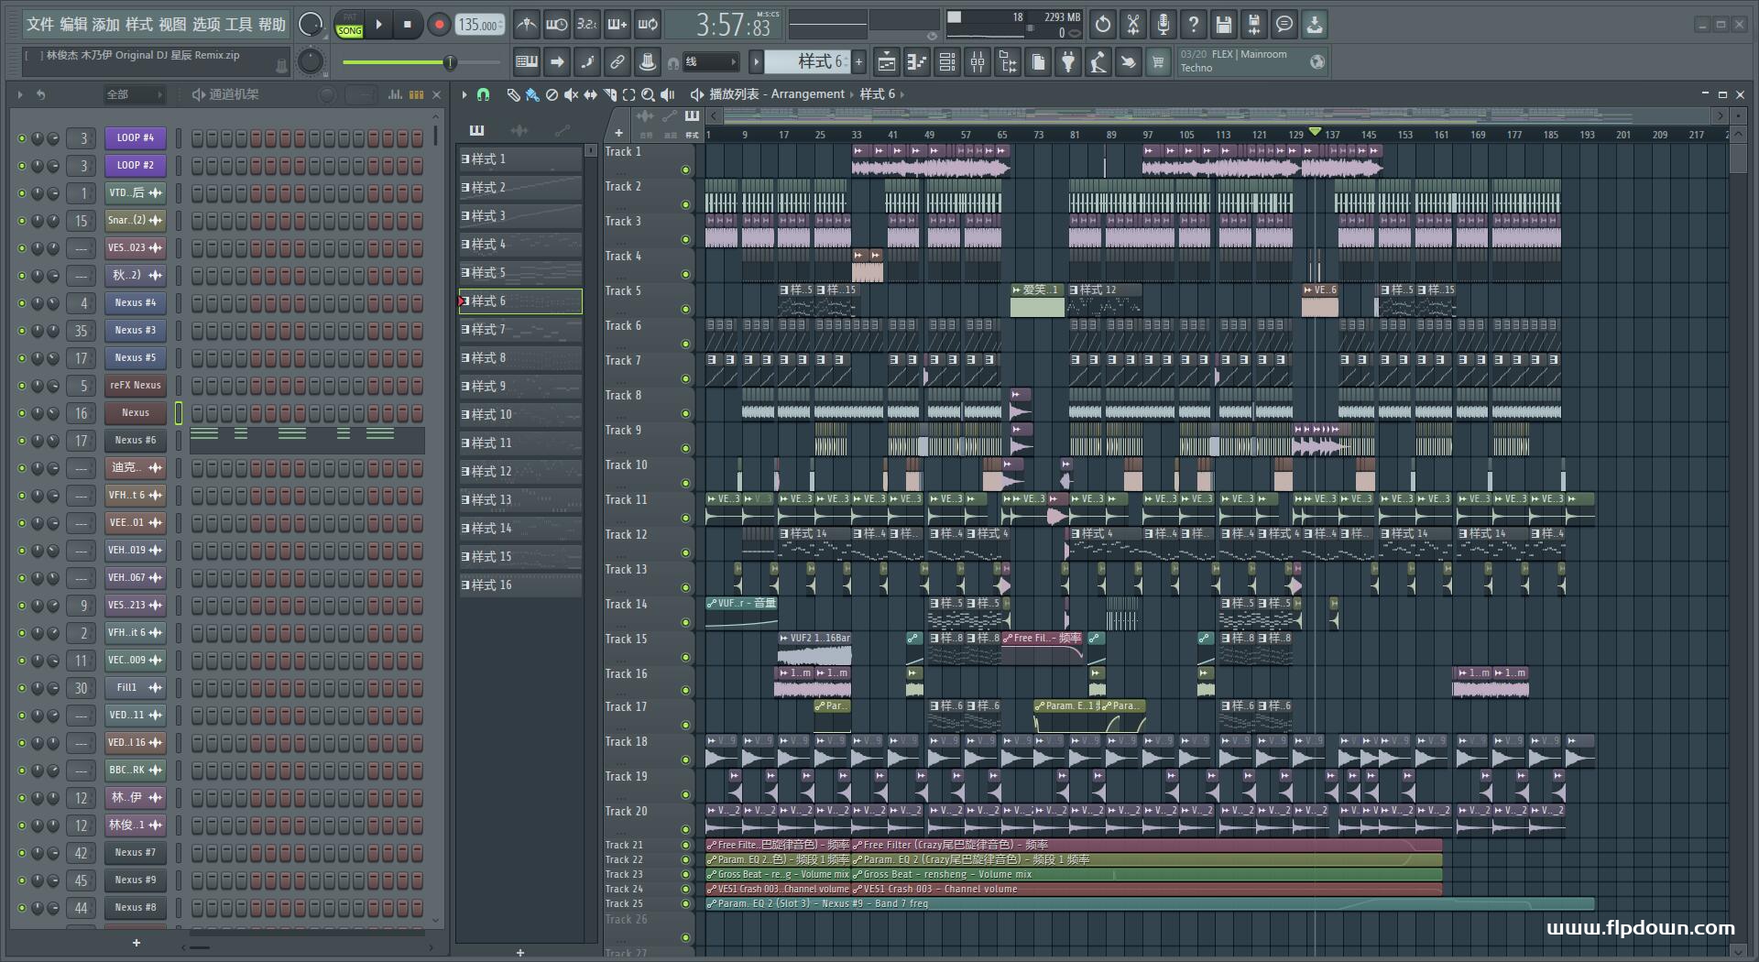Toggle loop recording icon
Viewport: 1759px width, 962px height.
point(648,25)
